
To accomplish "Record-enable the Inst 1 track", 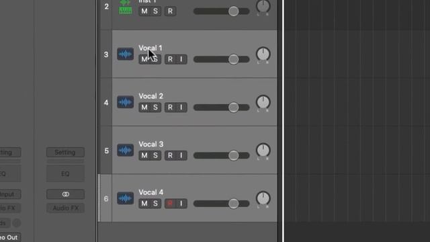I will [x=170, y=11].
